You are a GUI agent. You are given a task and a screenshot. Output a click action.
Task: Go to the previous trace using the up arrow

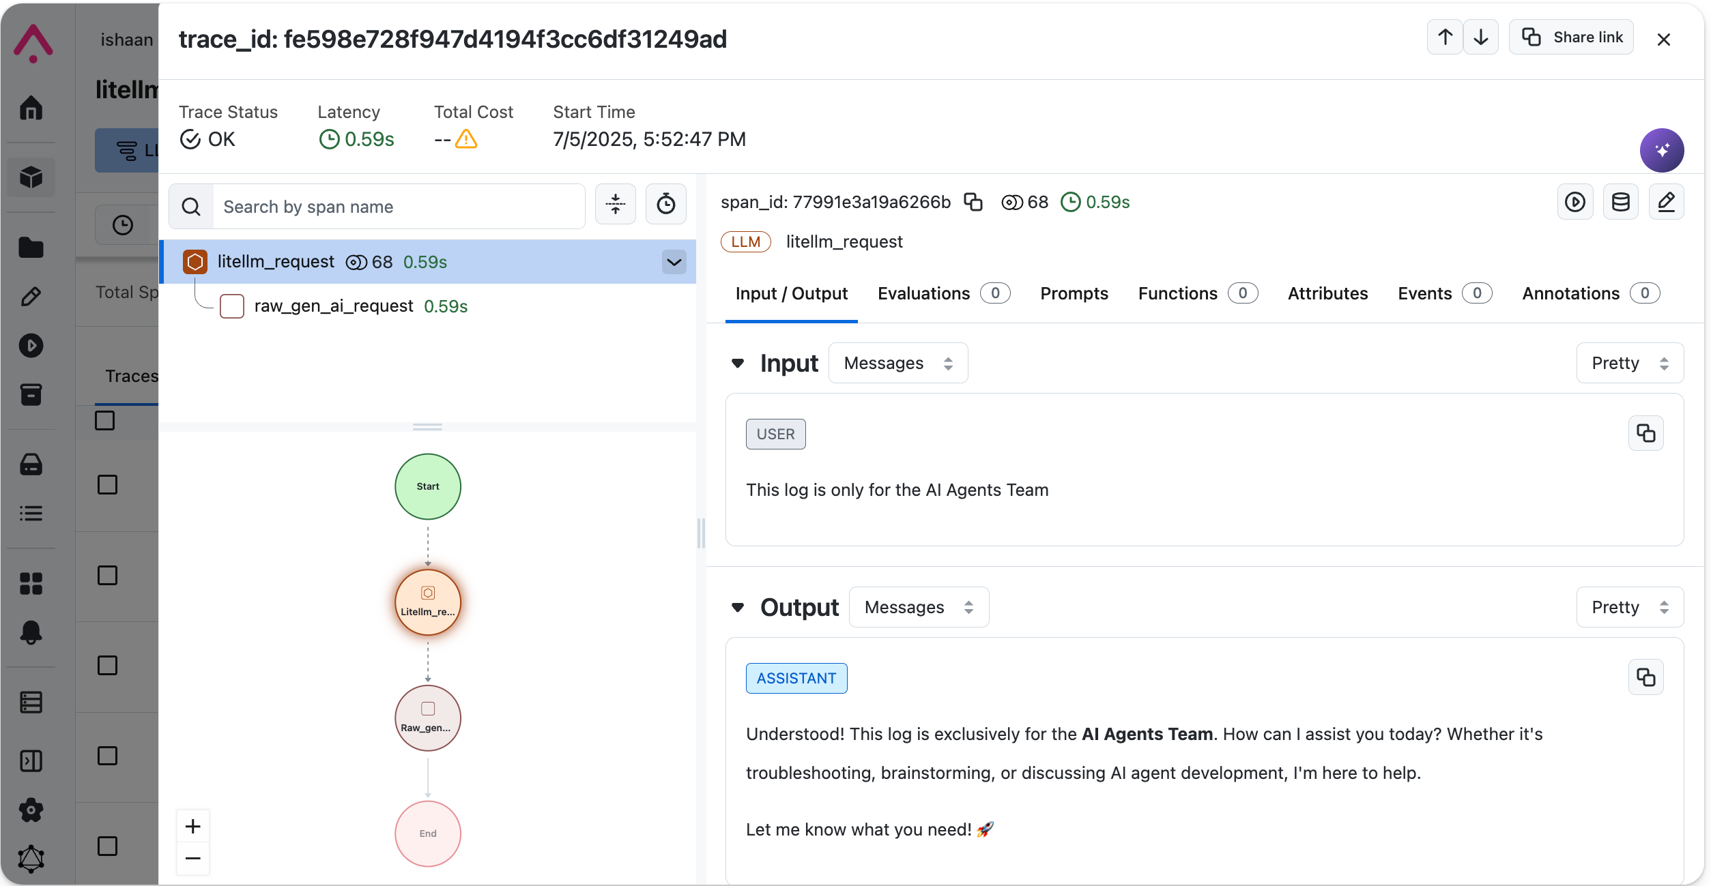1445,38
